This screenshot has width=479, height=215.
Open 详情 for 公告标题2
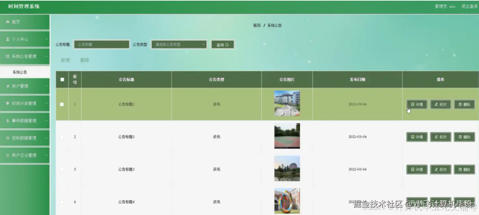417,137
